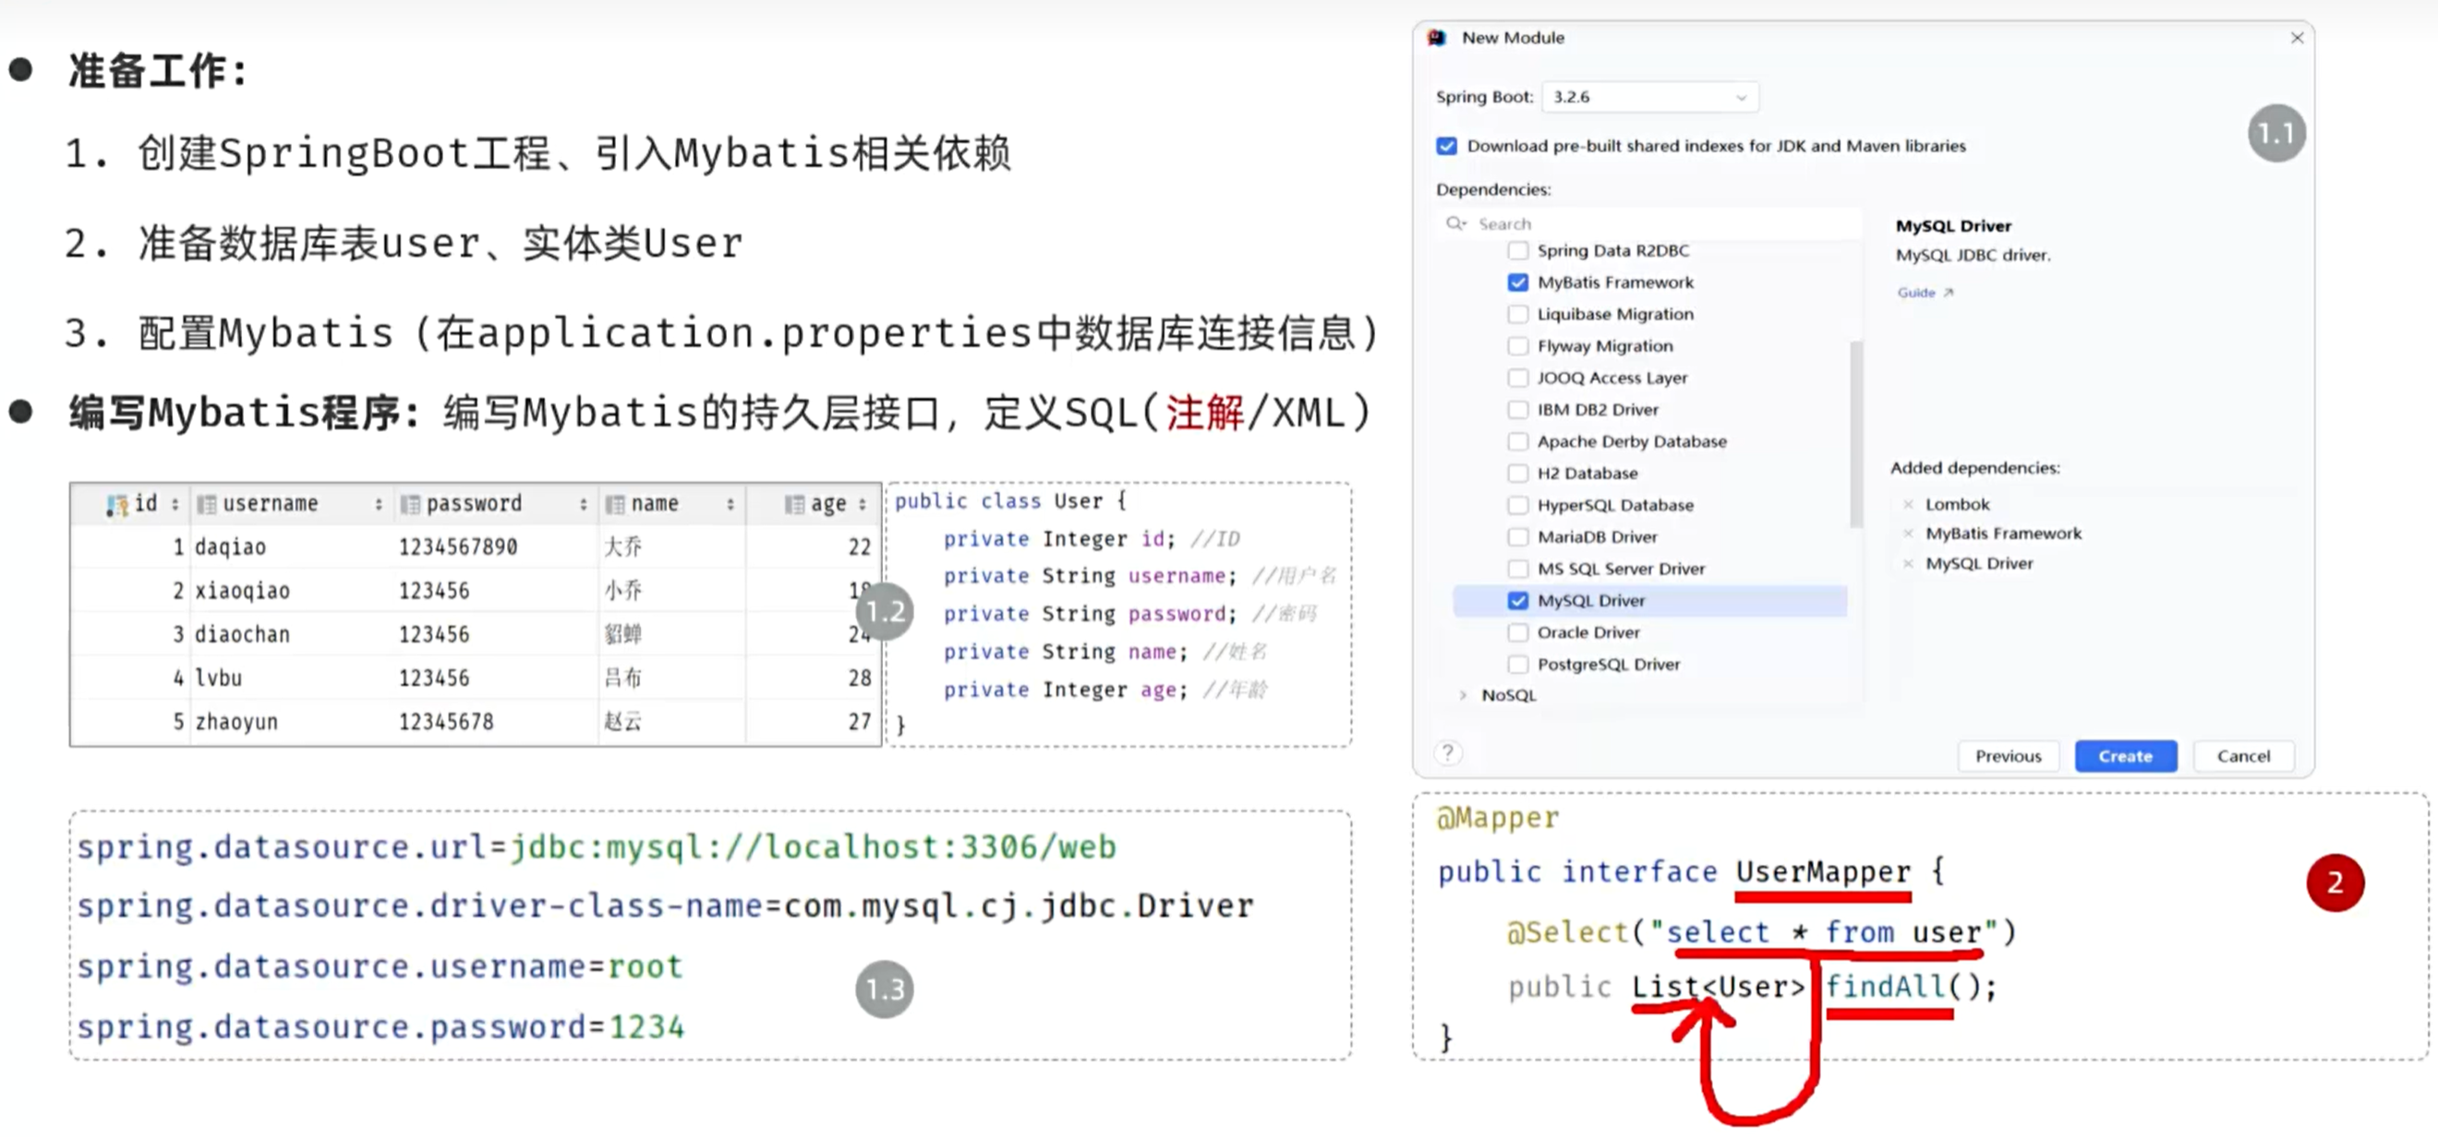The height and width of the screenshot is (1137, 2438).
Task: Expand the NoSQL dependency group
Action: (1463, 695)
